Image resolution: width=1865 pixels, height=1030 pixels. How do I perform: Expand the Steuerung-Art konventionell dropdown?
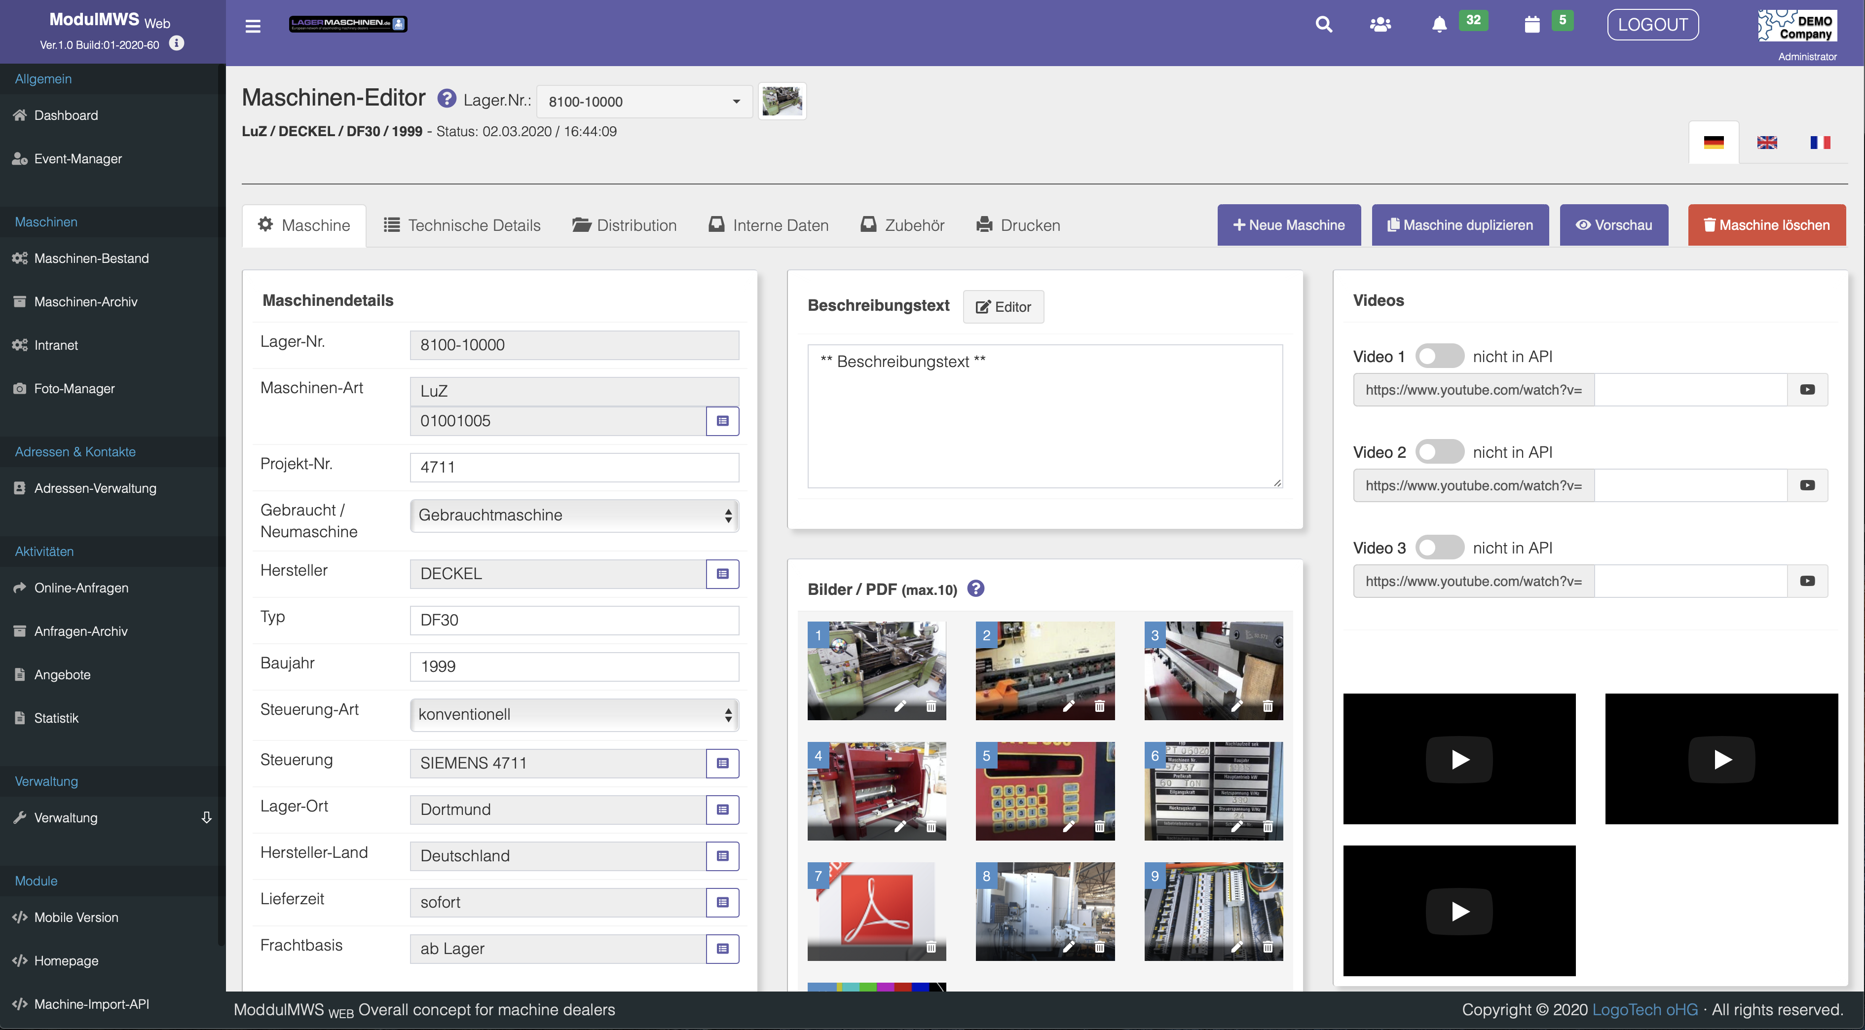pyautogui.click(x=574, y=714)
